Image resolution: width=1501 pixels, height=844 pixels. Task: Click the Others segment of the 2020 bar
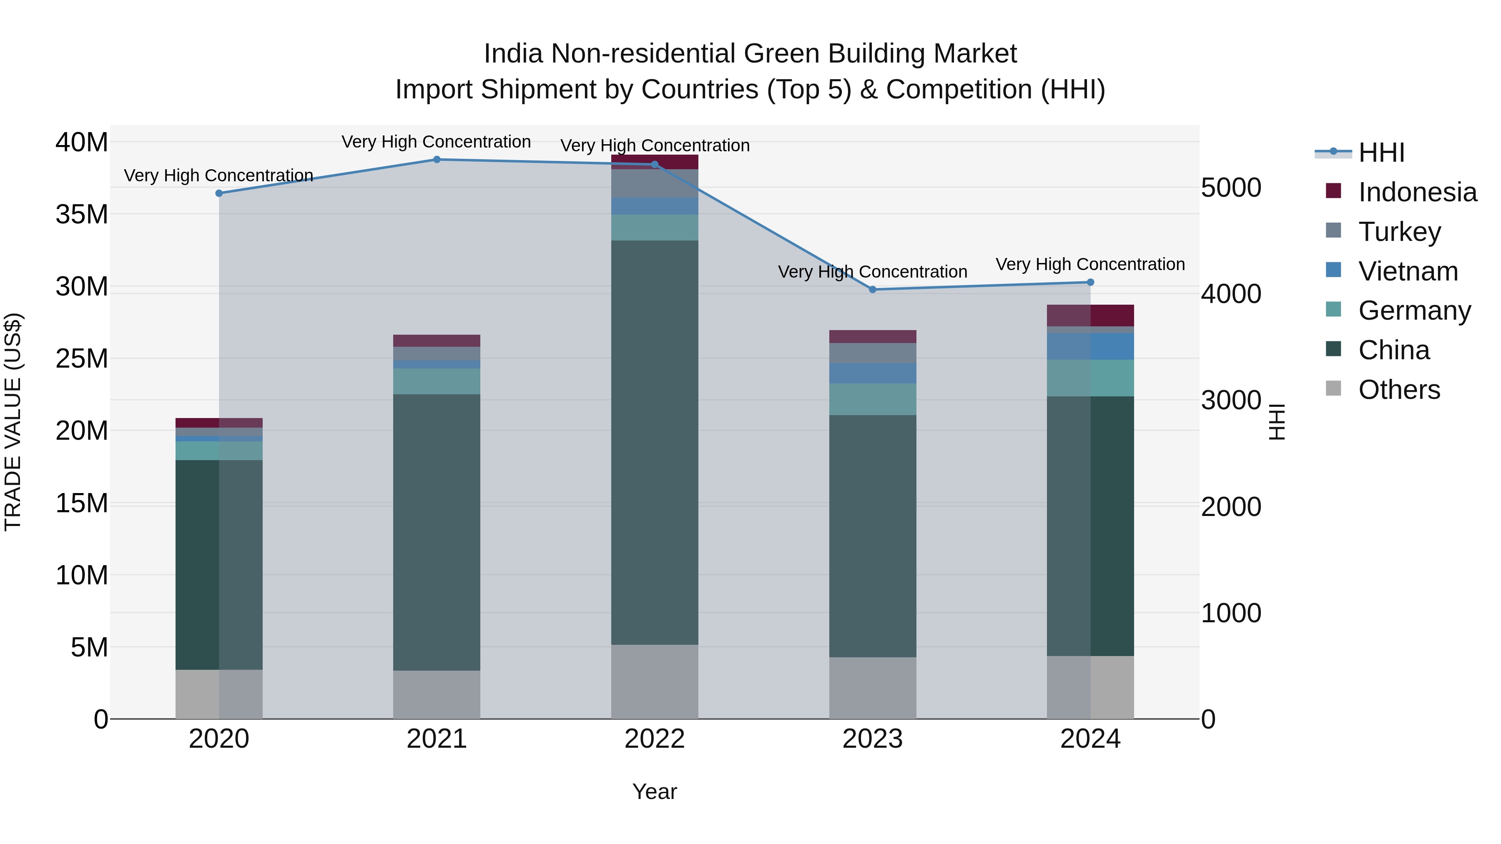tap(219, 694)
